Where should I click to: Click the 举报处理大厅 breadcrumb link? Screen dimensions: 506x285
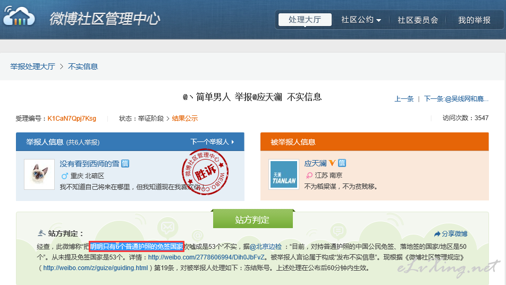point(32,66)
